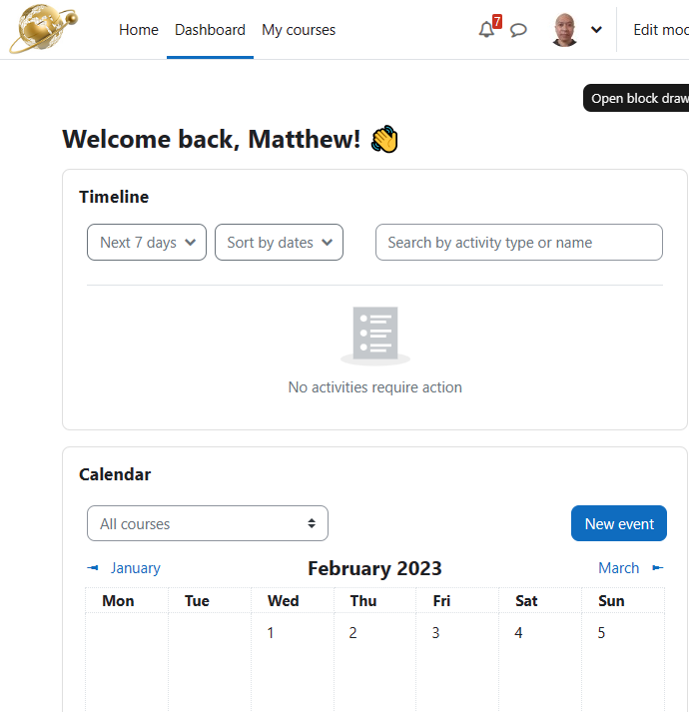The image size is (689, 712).
Task: Click the next month arrow icon
Action: click(658, 567)
